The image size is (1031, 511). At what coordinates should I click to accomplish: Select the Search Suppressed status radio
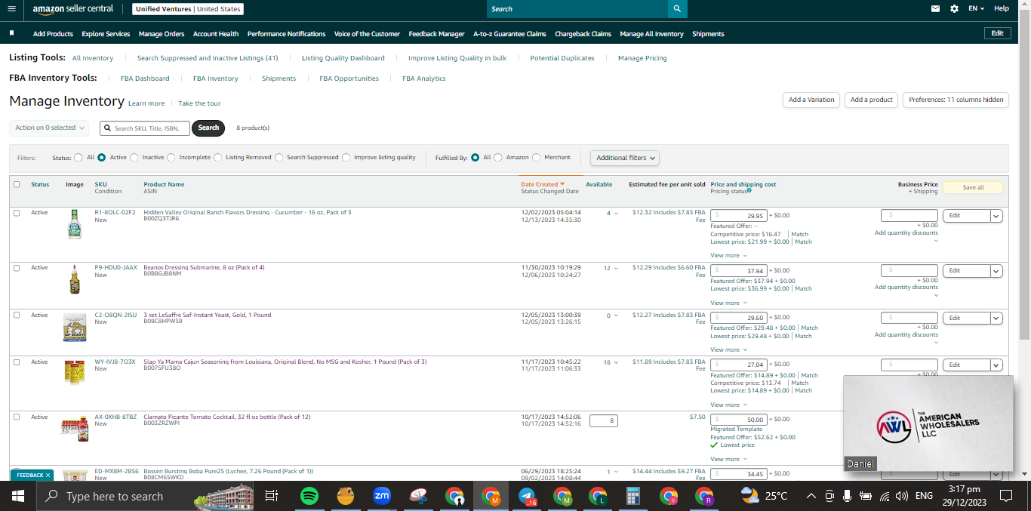[x=279, y=158]
